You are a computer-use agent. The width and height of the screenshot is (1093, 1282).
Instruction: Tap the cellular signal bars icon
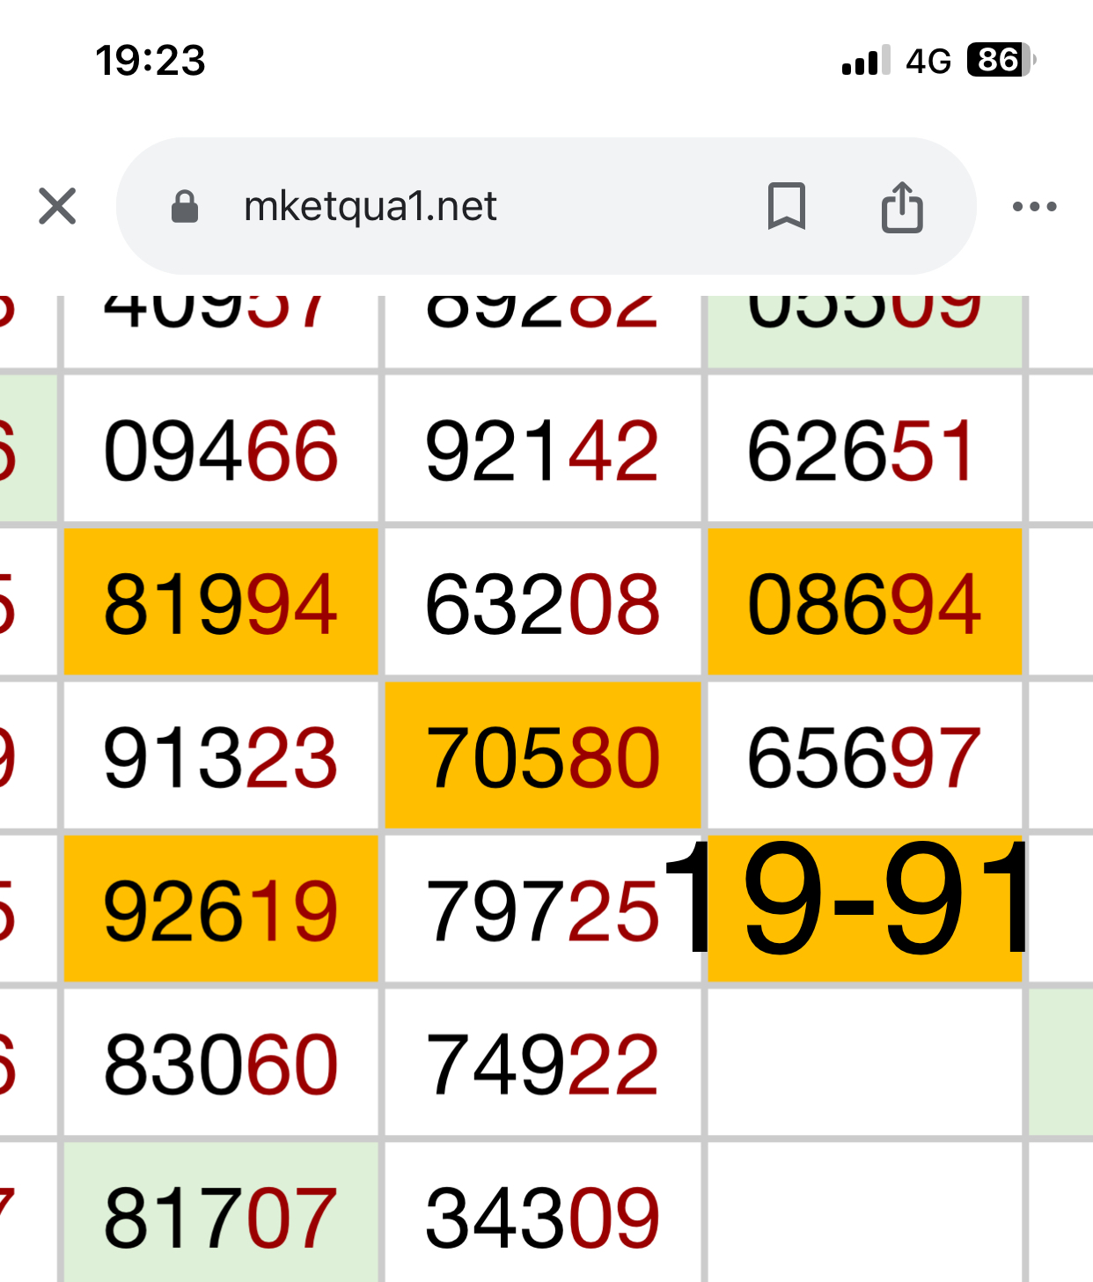866,61
